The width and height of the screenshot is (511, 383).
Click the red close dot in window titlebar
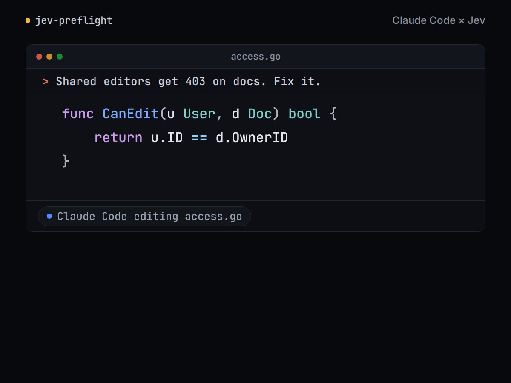point(39,57)
